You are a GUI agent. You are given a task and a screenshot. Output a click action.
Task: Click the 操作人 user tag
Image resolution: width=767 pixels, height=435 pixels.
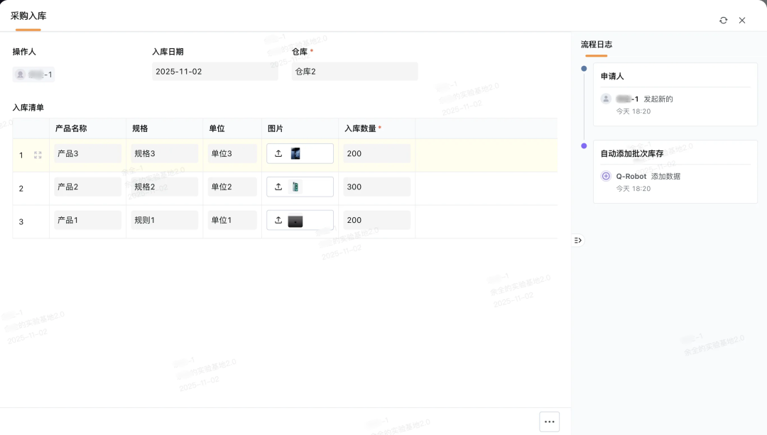coord(34,75)
